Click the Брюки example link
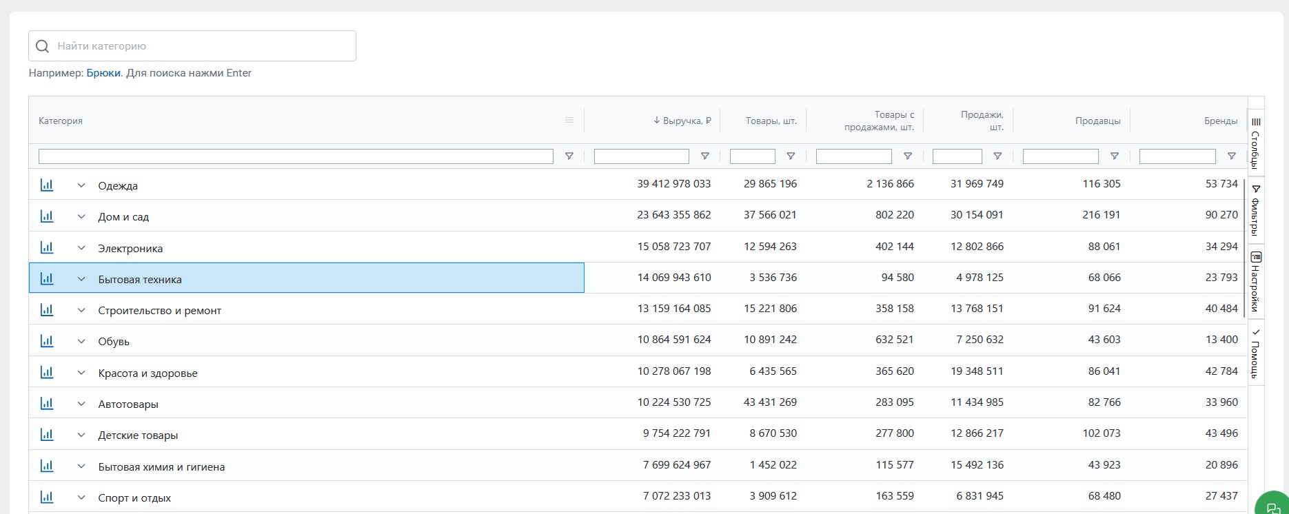This screenshot has height=514, width=1289. [x=103, y=73]
